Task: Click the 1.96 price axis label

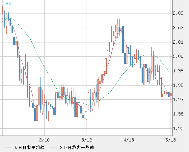Action: pos(178,114)
